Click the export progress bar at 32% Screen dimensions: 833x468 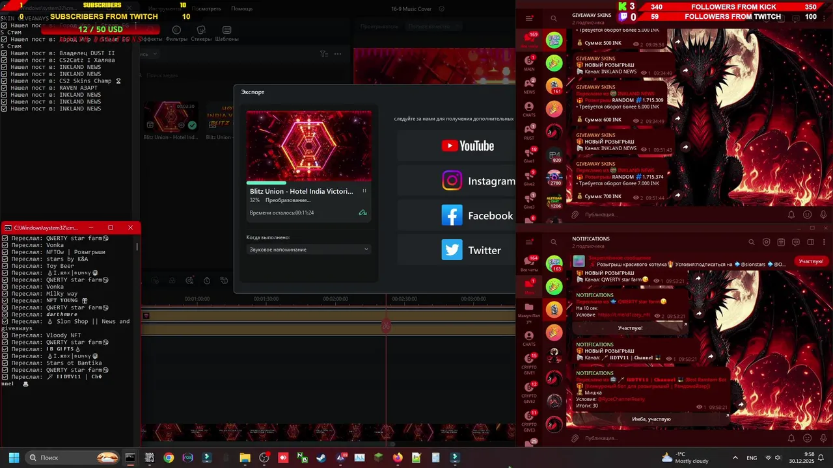tap(308, 183)
